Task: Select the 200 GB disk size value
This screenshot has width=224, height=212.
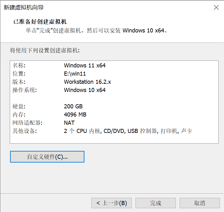Action: click(73, 106)
